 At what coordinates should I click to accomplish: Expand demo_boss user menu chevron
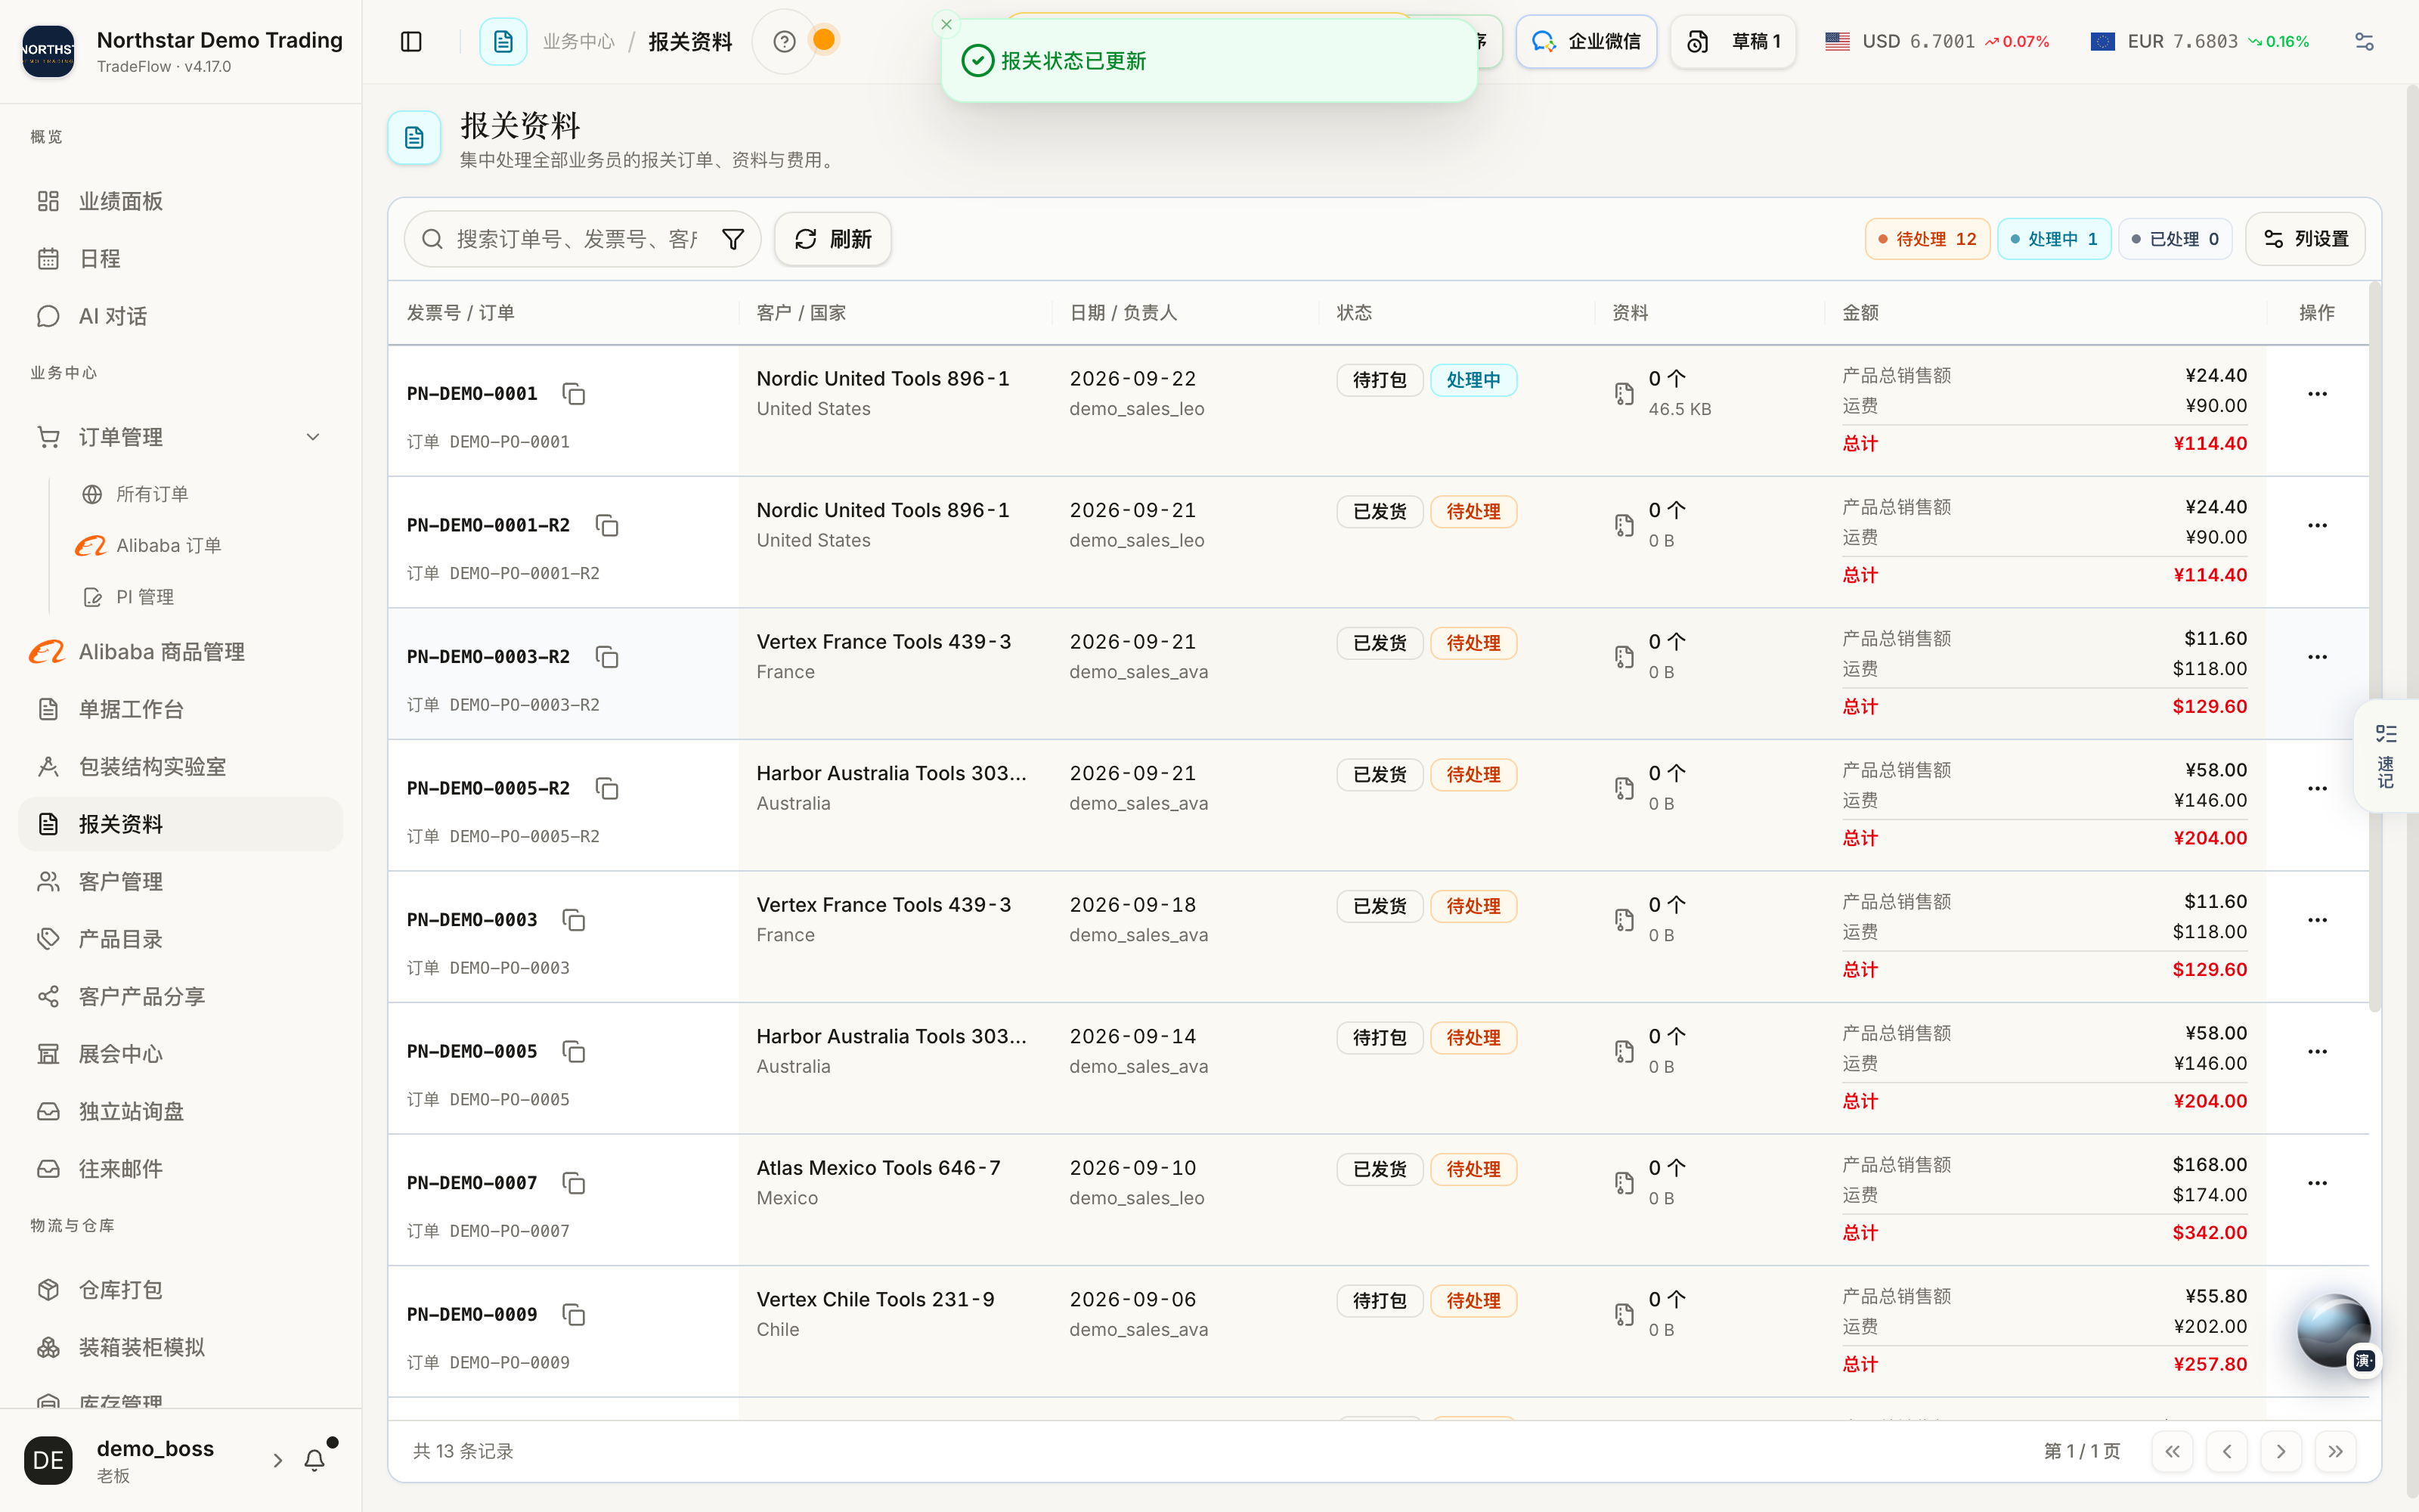tap(278, 1460)
